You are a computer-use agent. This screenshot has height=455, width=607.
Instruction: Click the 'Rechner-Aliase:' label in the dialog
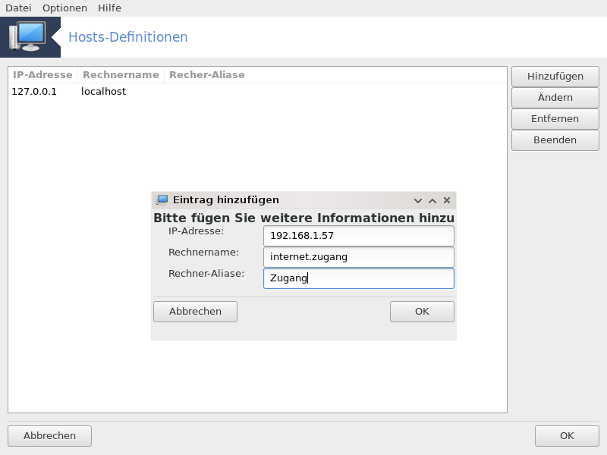[206, 274]
